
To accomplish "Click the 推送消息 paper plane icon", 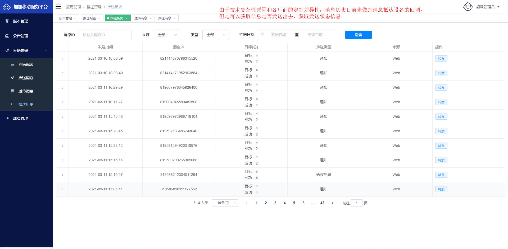I will 12,78.
